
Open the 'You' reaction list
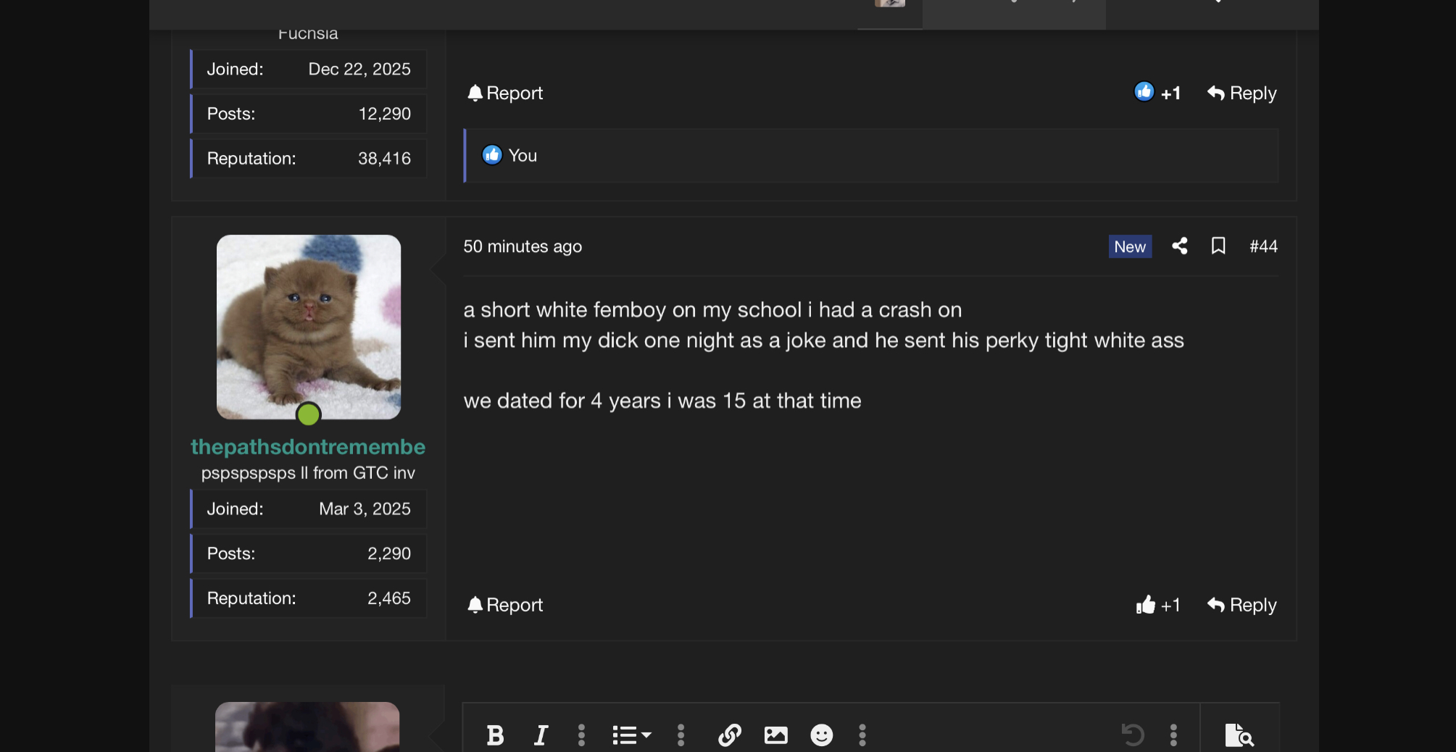523,156
